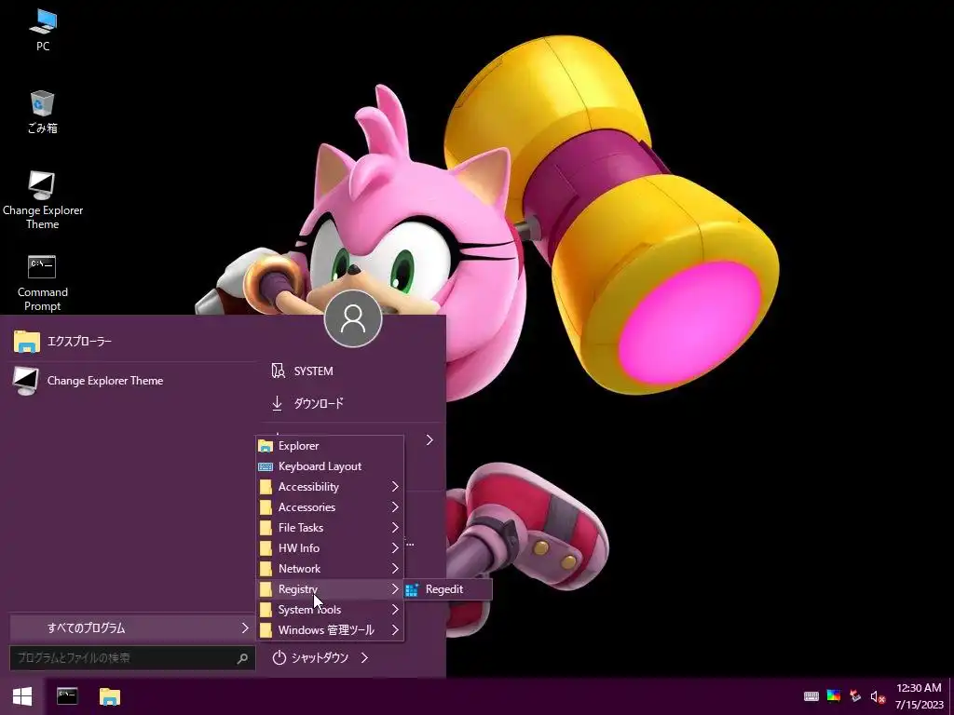Expand the HW Info submenu arrow
The image size is (954, 715).
[395, 547]
